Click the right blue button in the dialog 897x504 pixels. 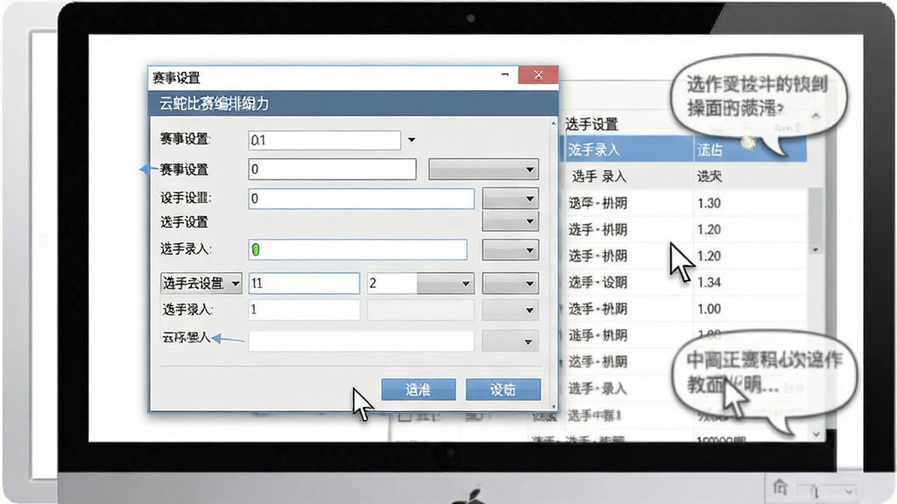point(503,389)
